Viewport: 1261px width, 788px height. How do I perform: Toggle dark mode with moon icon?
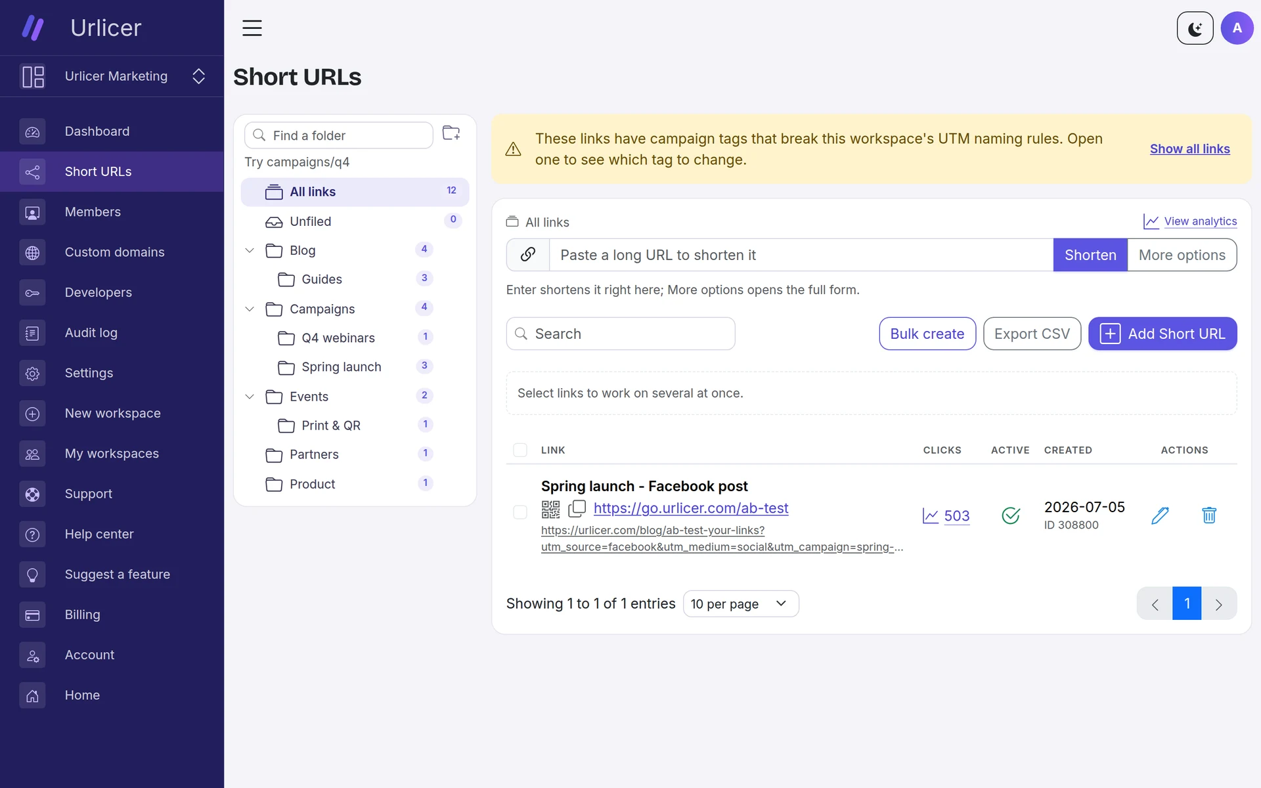coord(1195,28)
